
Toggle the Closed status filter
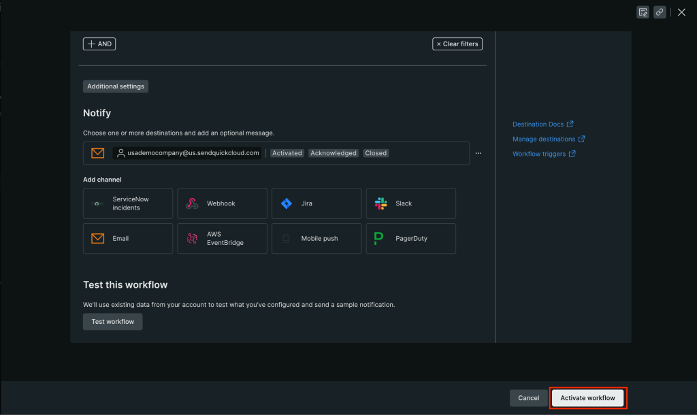375,152
